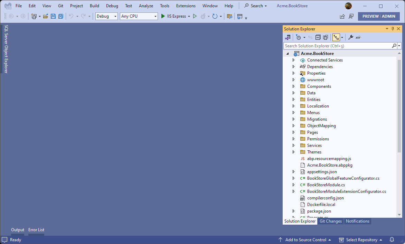This screenshot has height=244, width=405.
Task: Click the Save All toolbar icon
Action: pyautogui.click(x=61, y=16)
